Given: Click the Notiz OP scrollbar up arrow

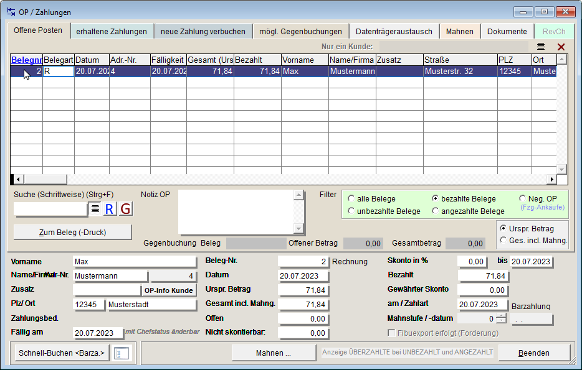Looking at the screenshot, I should (299, 195).
